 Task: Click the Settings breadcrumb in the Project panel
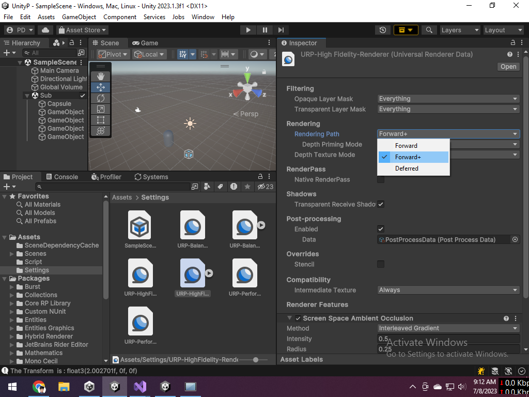[154, 197]
